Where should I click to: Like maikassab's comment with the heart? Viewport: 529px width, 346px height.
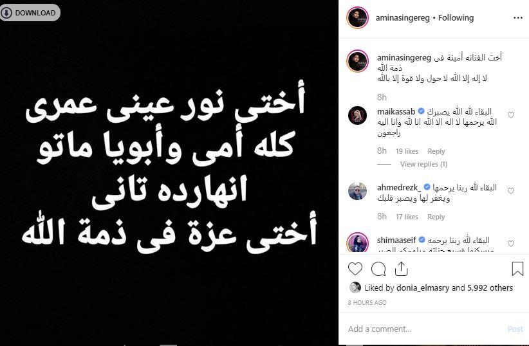[511, 115]
